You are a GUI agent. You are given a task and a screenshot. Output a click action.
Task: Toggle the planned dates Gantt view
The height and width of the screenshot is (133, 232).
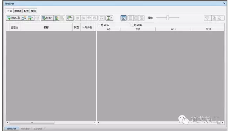coord(130,18)
